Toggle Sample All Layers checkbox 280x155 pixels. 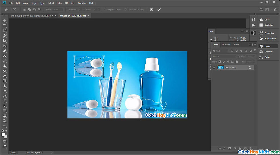click(x=105, y=10)
